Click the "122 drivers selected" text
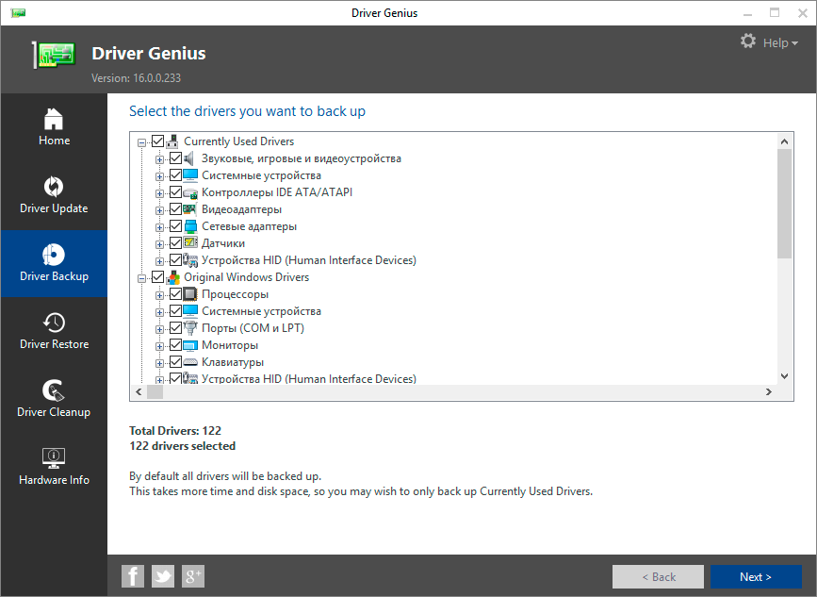This screenshot has height=597, width=817. click(x=183, y=446)
